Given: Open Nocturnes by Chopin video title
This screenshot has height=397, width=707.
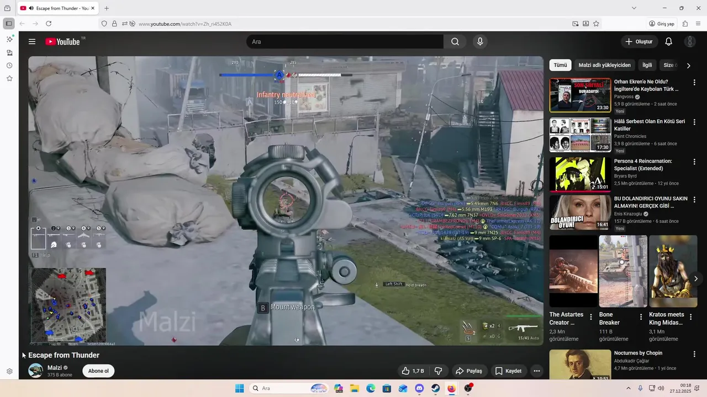Looking at the screenshot, I should pyautogui.click(x=638, y=353).
